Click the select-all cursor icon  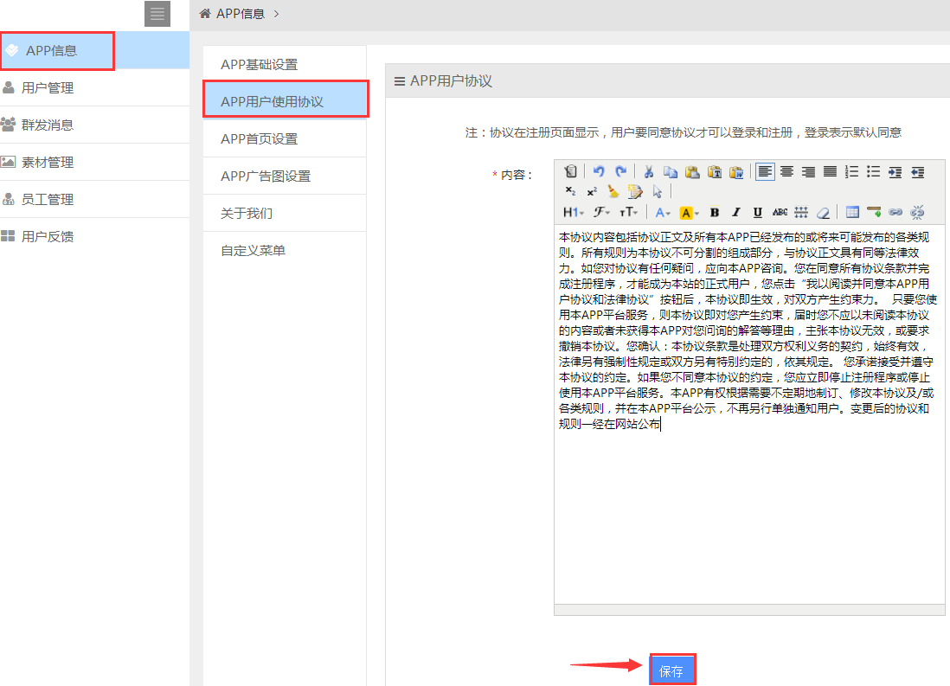tap(658, 191)
